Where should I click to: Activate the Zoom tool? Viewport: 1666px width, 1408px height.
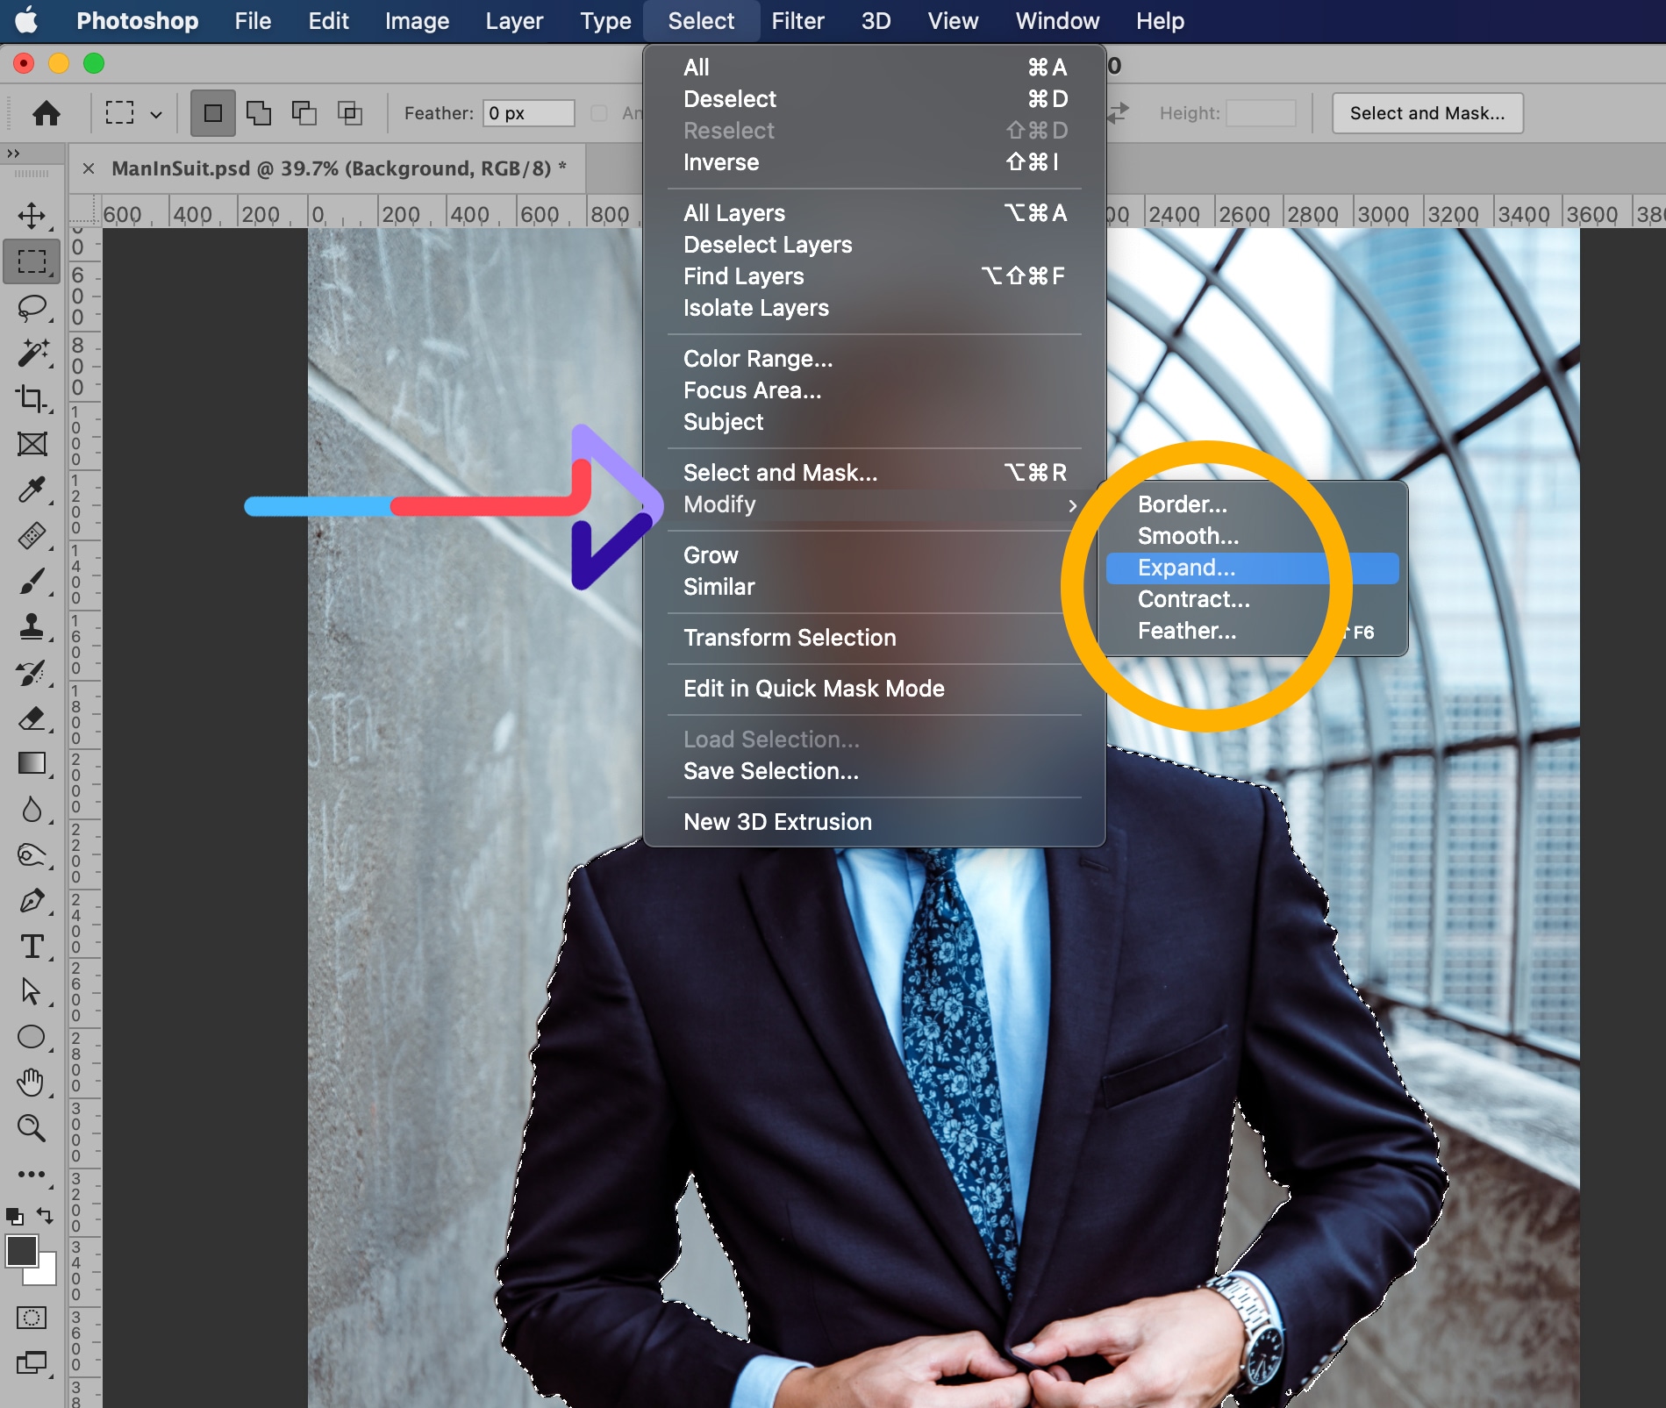(32, 1128)
